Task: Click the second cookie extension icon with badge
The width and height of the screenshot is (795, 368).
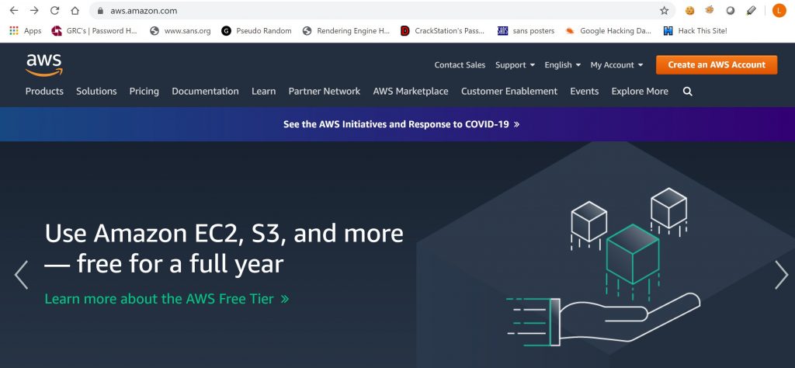Action: [710, 9]
